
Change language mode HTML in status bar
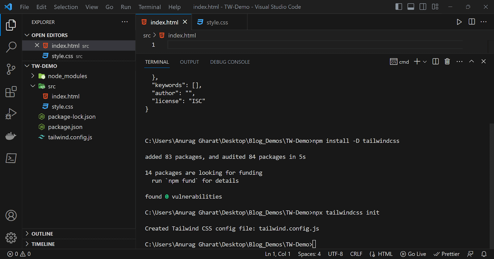click(x=385, y=254)
